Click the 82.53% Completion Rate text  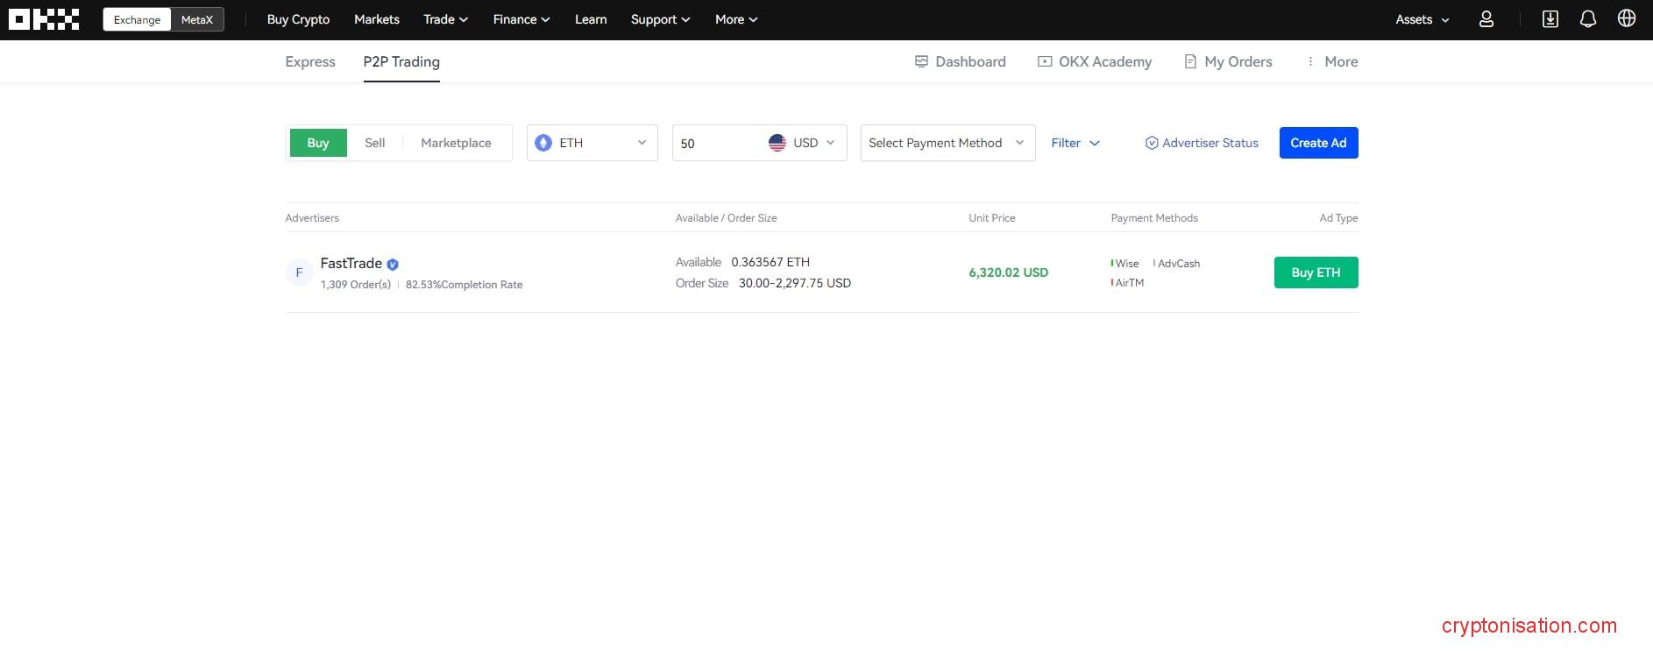pyautogui.click(x=464, y=285)
